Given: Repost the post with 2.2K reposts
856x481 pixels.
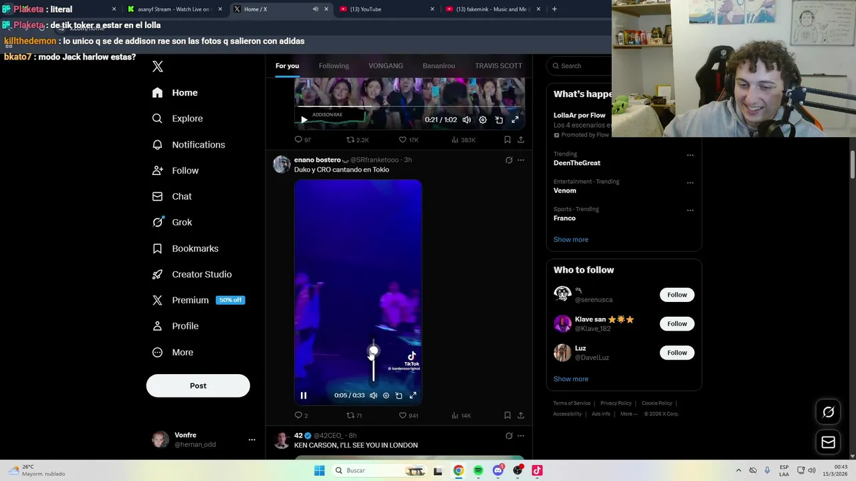Looking at the screenshot, I should 357,140.
